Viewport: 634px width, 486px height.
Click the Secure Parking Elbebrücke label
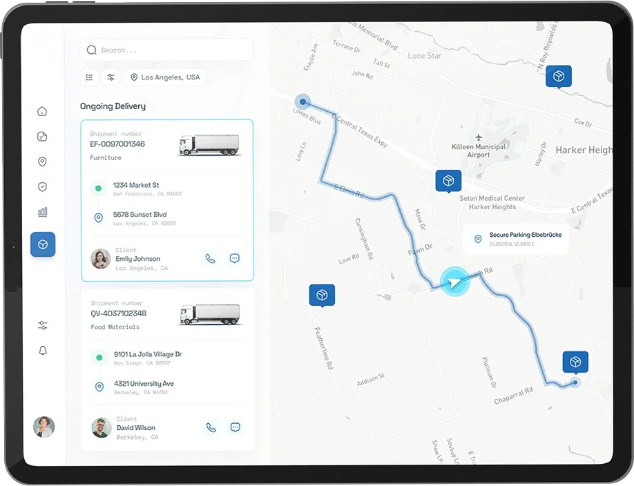(516, 239)
